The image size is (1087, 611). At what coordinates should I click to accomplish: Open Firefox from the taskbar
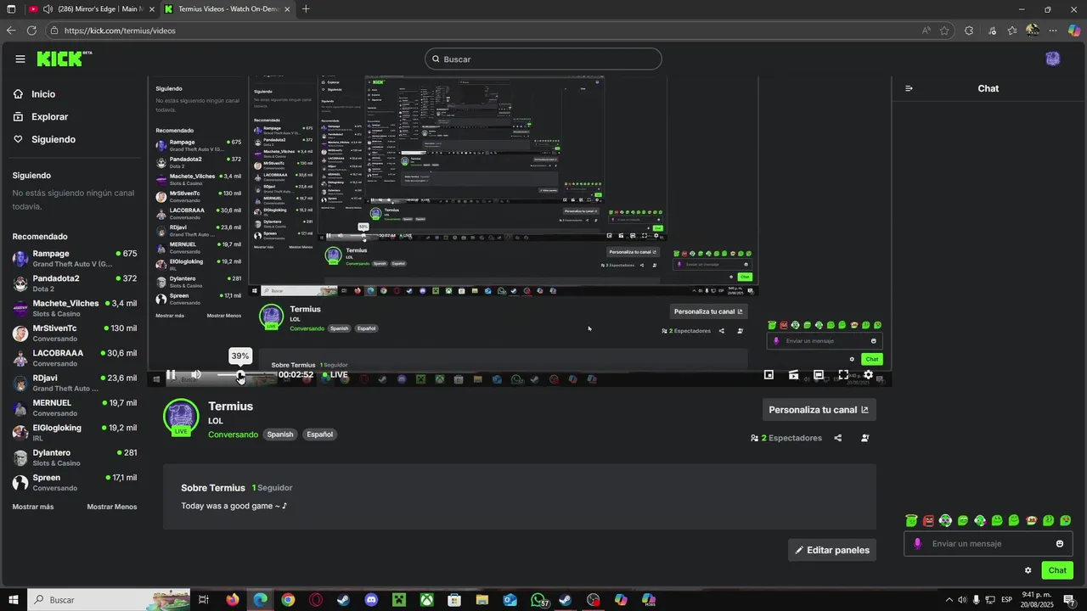click(x=232, y=600)
